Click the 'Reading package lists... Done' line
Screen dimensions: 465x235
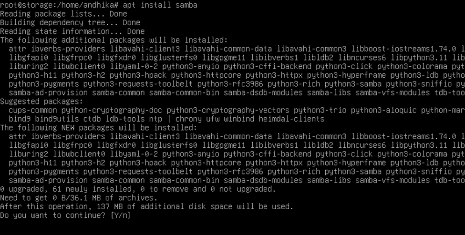tap(63, 14)
